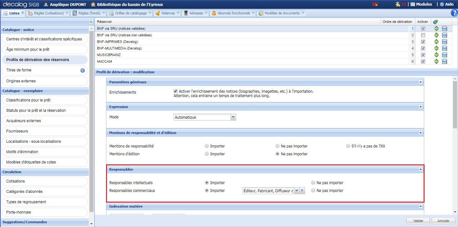
Task: Uncheck Activer for BNF-IMPRIMES (Decalog)
Action: point(423,42)
